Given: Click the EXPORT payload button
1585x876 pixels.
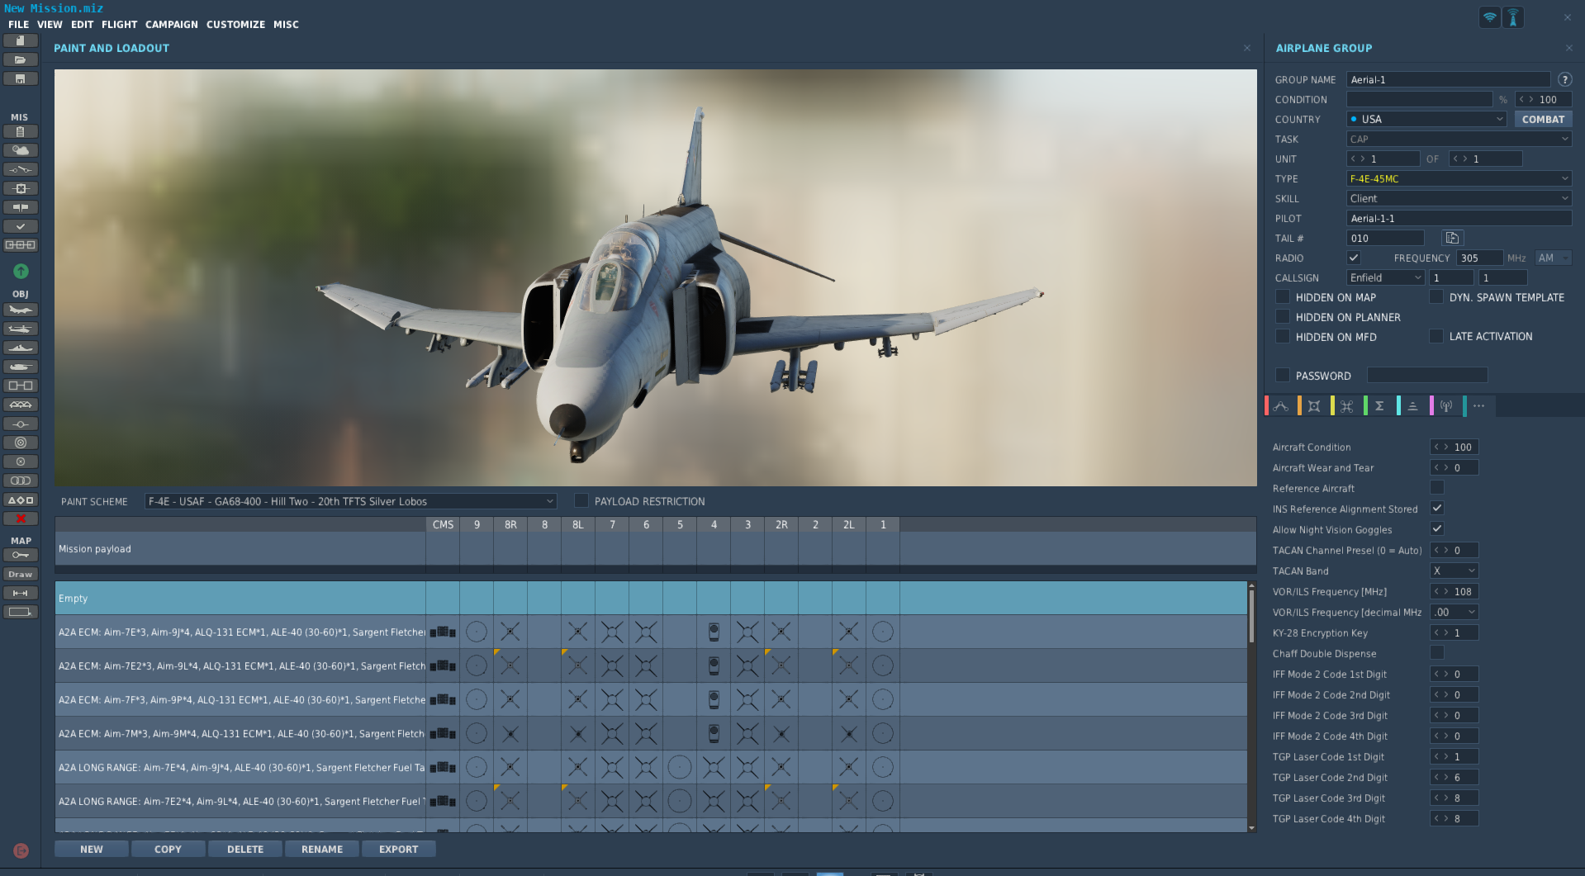Looking at the screenshot, I should [x=398, y=849].
